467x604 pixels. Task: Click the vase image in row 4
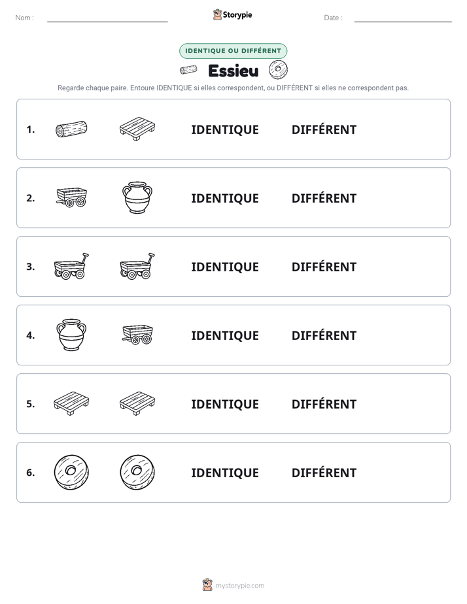pos(71,335)
